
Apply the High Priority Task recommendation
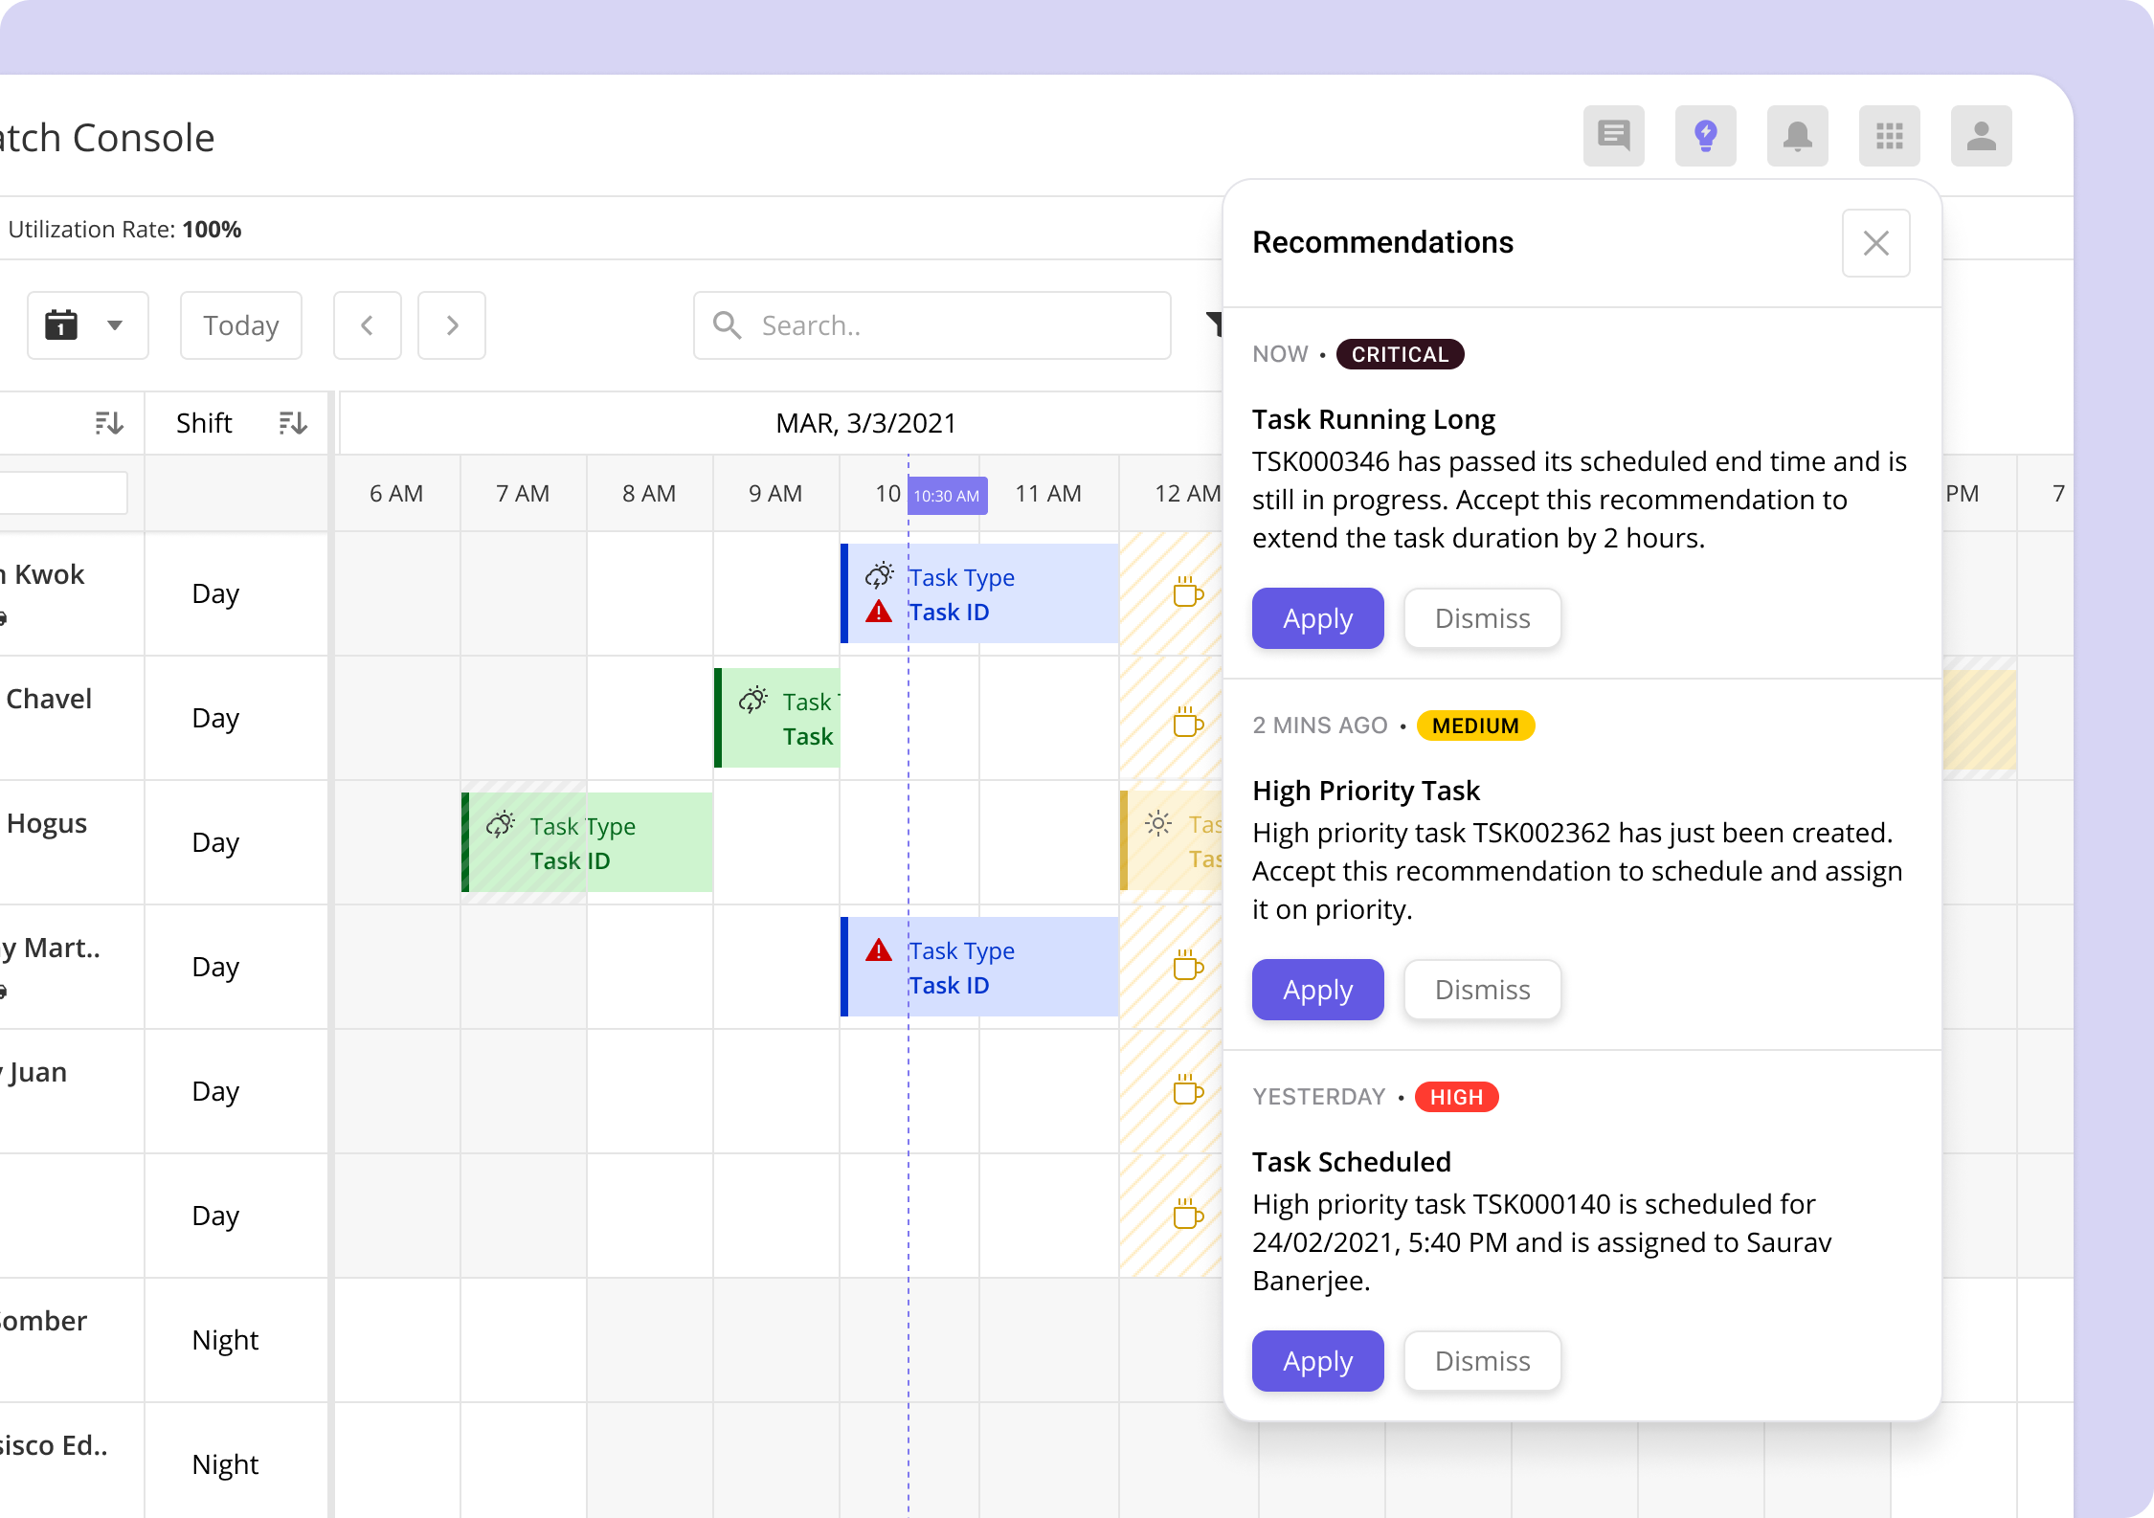(x=1316, y=988)
